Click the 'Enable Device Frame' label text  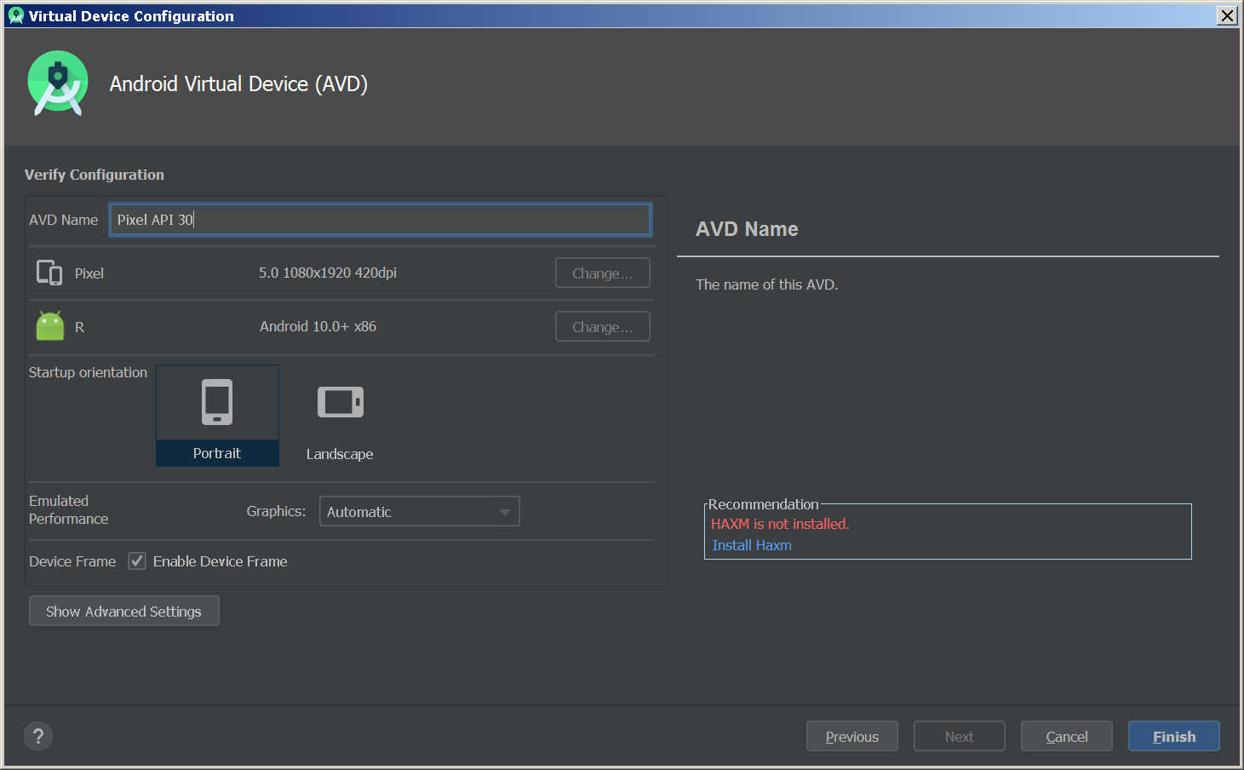(221, 561)
